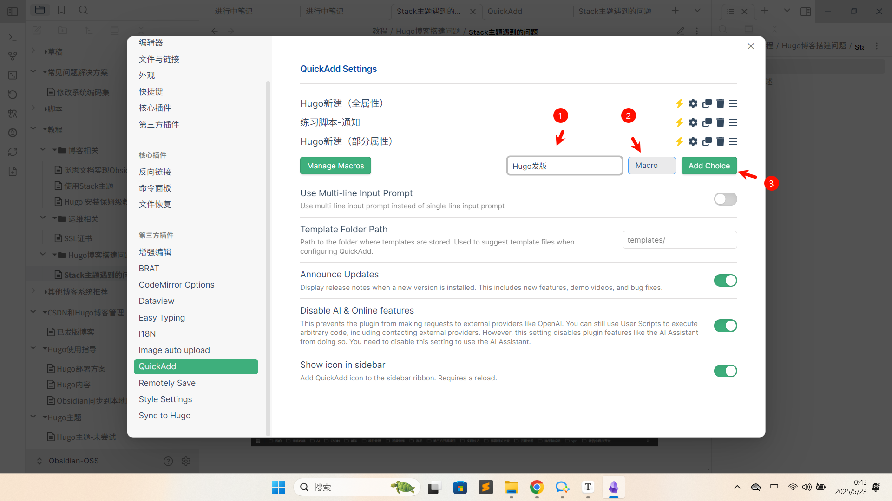Open gear settings for 练习脚本-通知

pyautogui.click(x=693, y=122)
